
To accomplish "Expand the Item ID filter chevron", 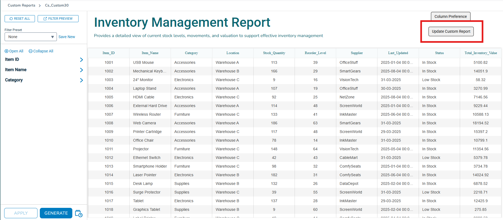I will (81, 60).
